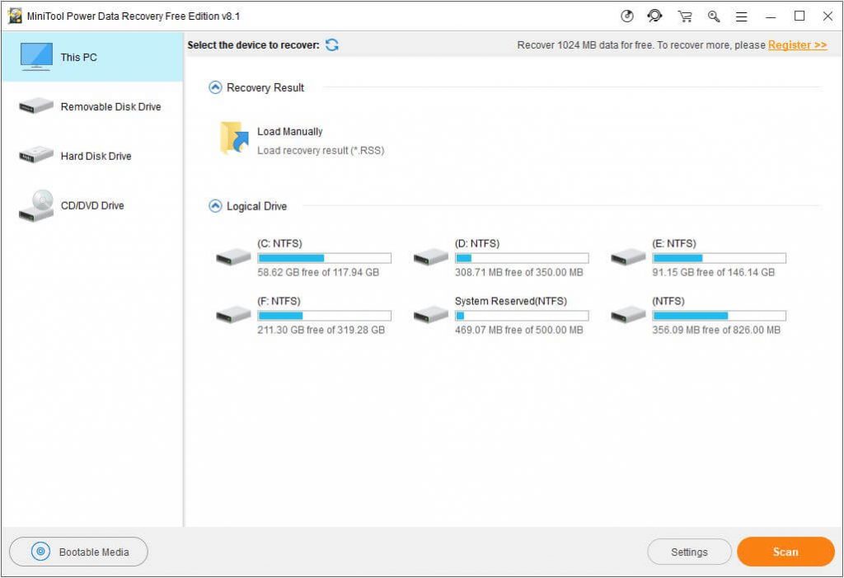Select the C: NTFS drive icon
The height and width of the screenshot is (578, 844).
233,257
